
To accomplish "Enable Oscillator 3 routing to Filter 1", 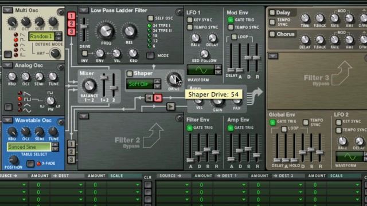I will click(x=71, y=31).
